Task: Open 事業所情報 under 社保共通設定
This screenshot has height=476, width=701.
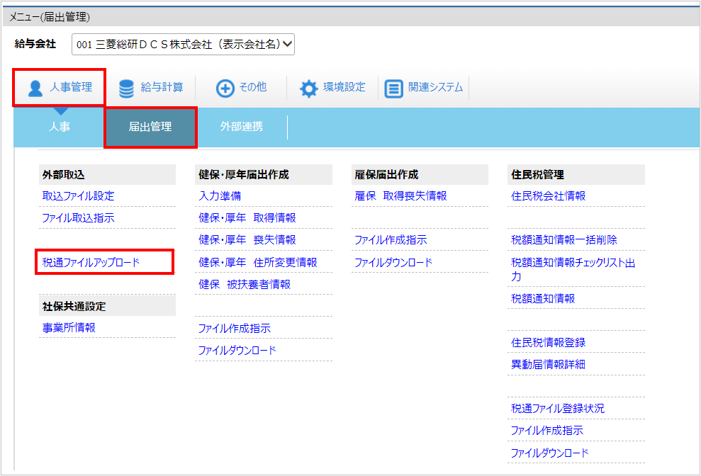Action: click(69, 328)
